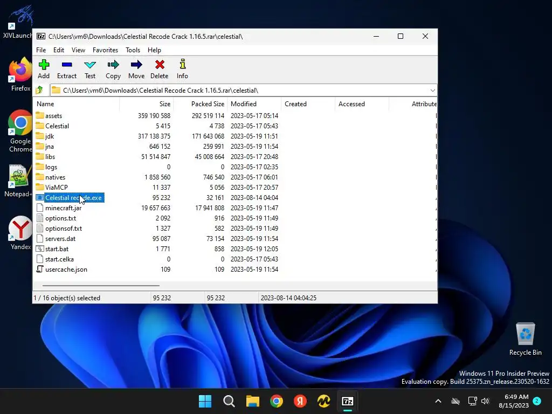The height and width of the screenshot is (414, 552).
Task: Select the jdk folder icon
Action: [x=40, y=136]
